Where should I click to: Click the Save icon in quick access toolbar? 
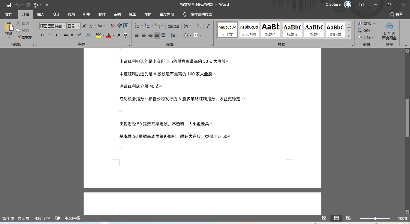pos(8,5)
